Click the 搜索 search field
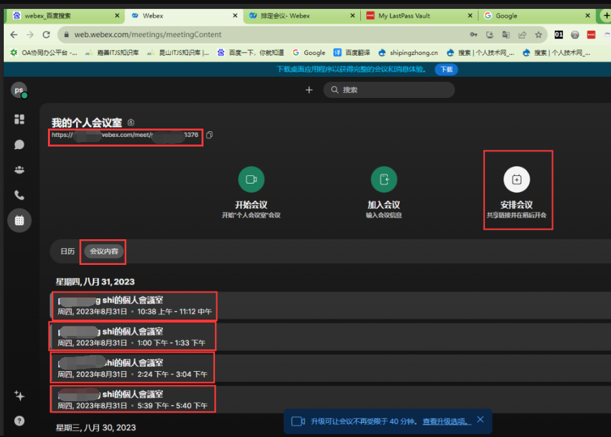Image resolution: width=611 pixels, height=437 pixels. click(389, 90)
